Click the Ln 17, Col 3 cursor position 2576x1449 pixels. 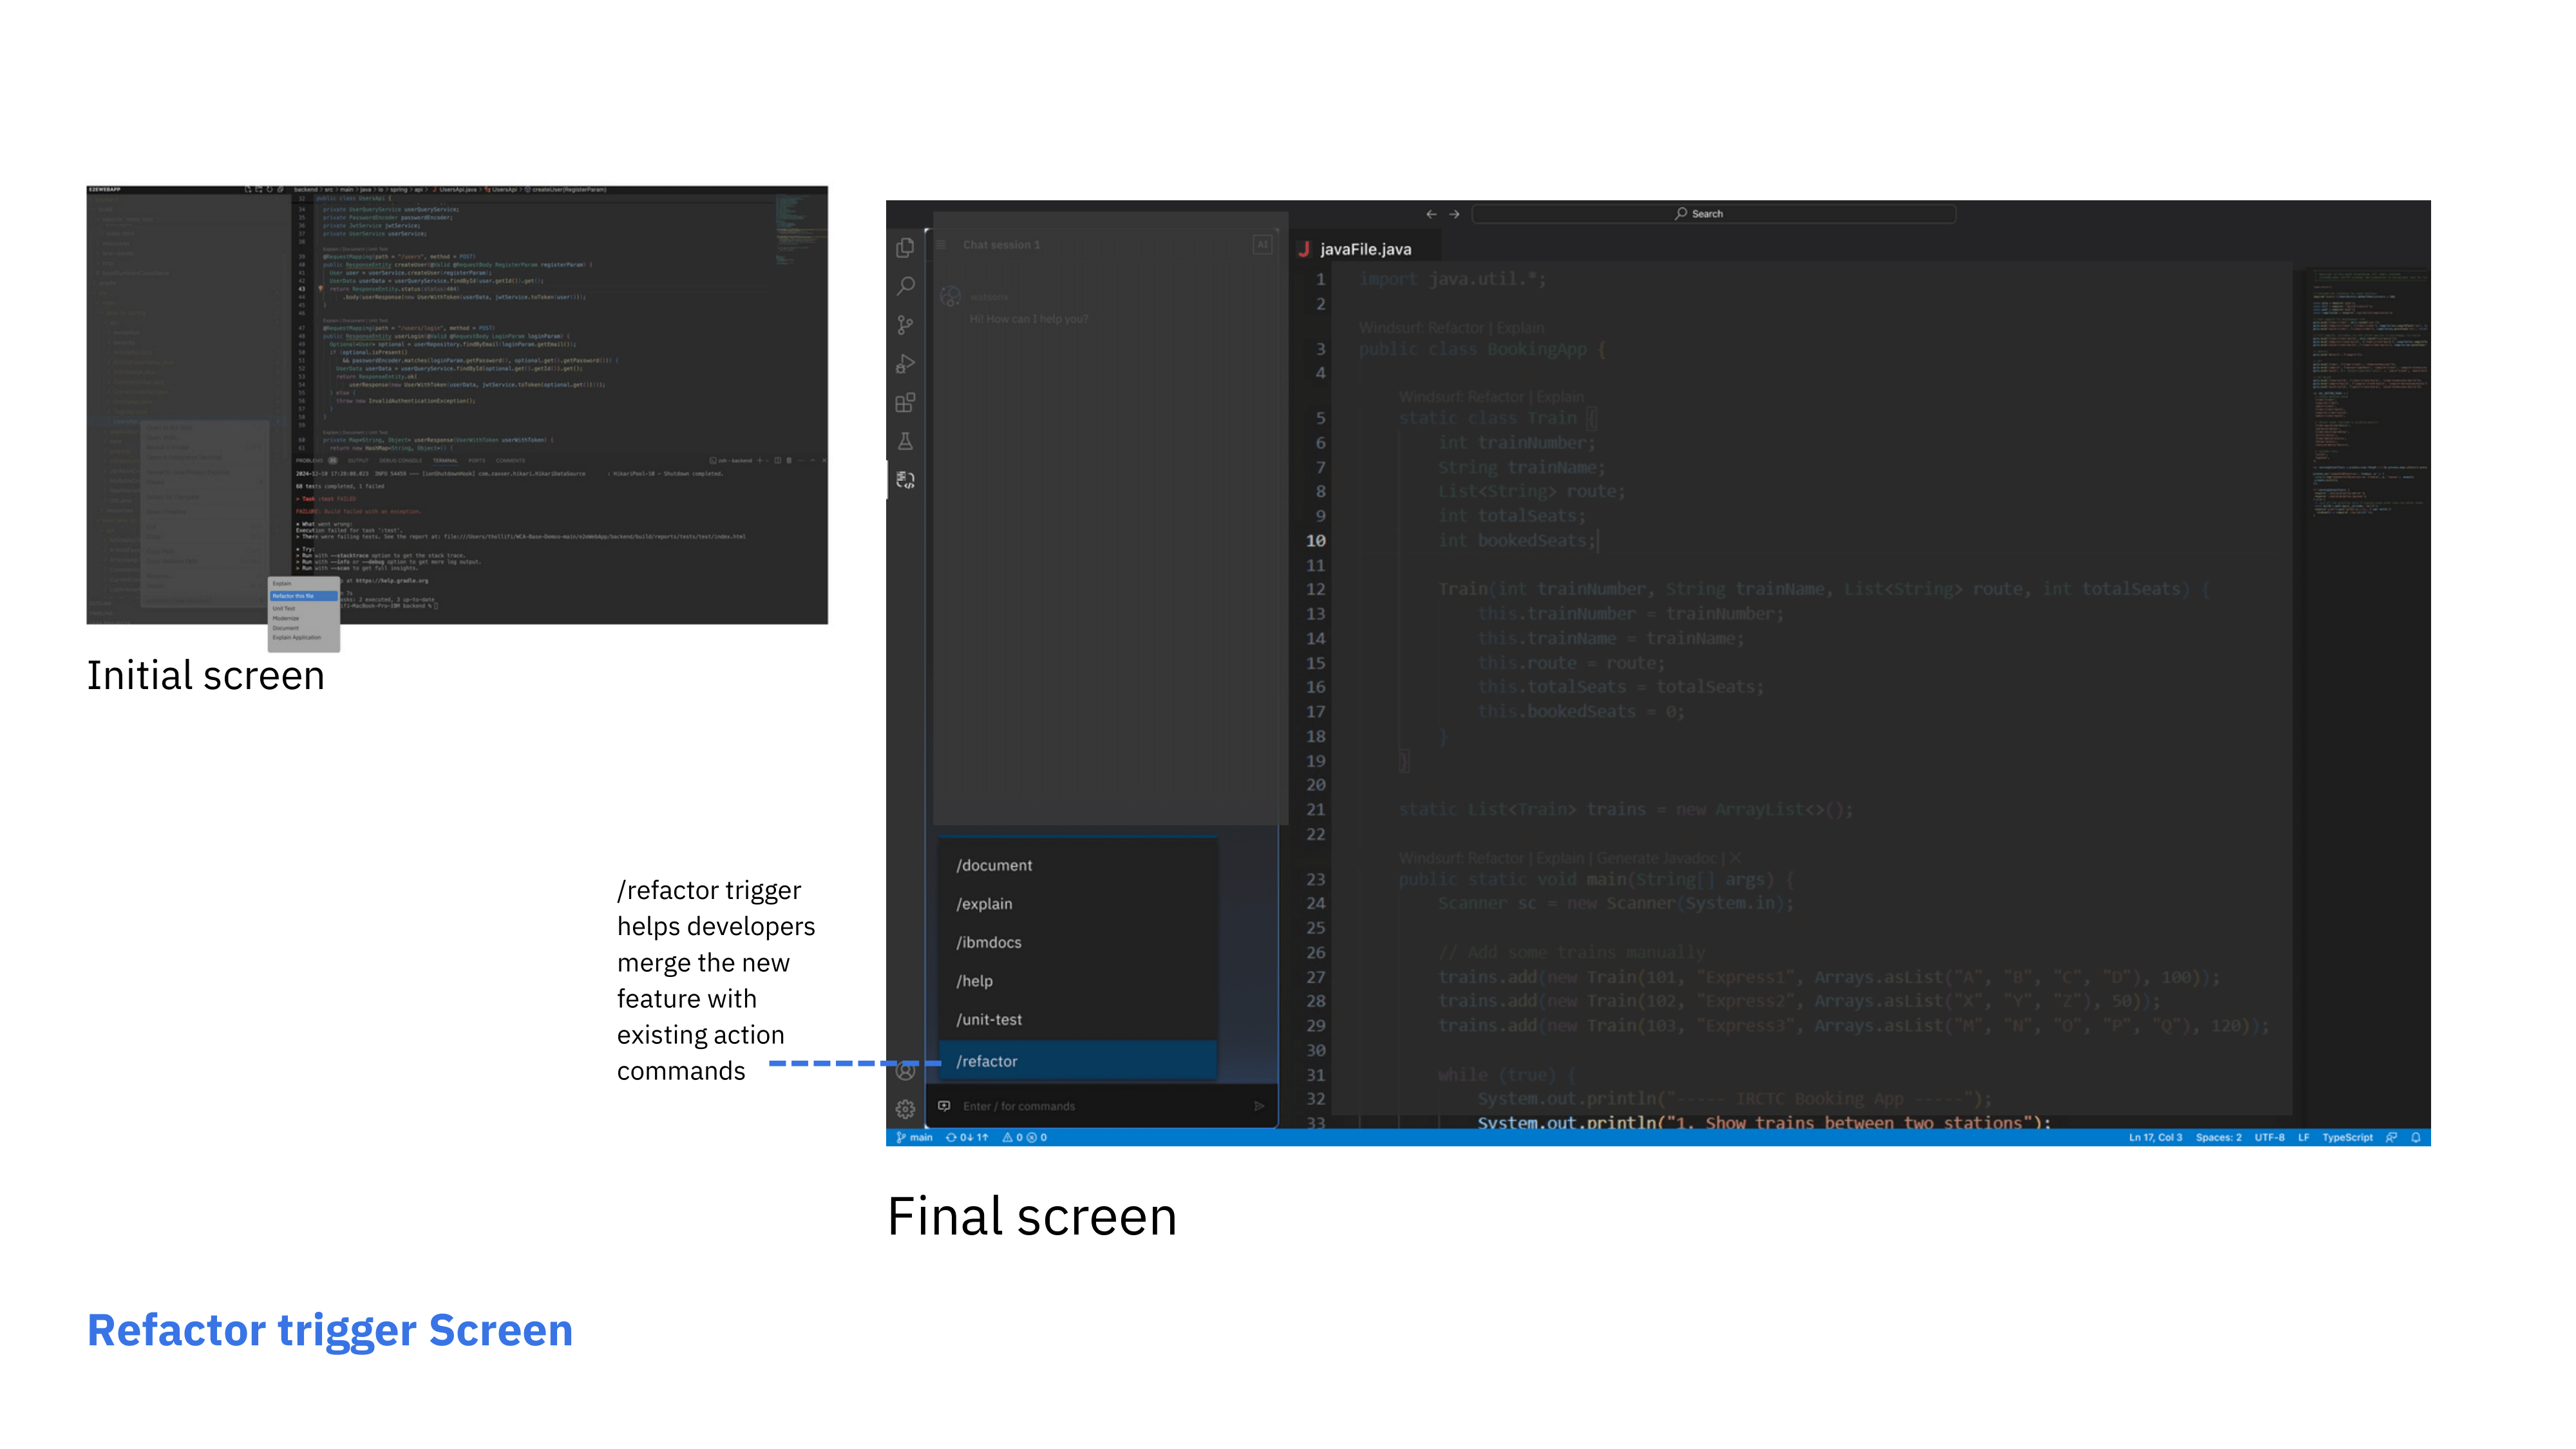point(2155,1137)
